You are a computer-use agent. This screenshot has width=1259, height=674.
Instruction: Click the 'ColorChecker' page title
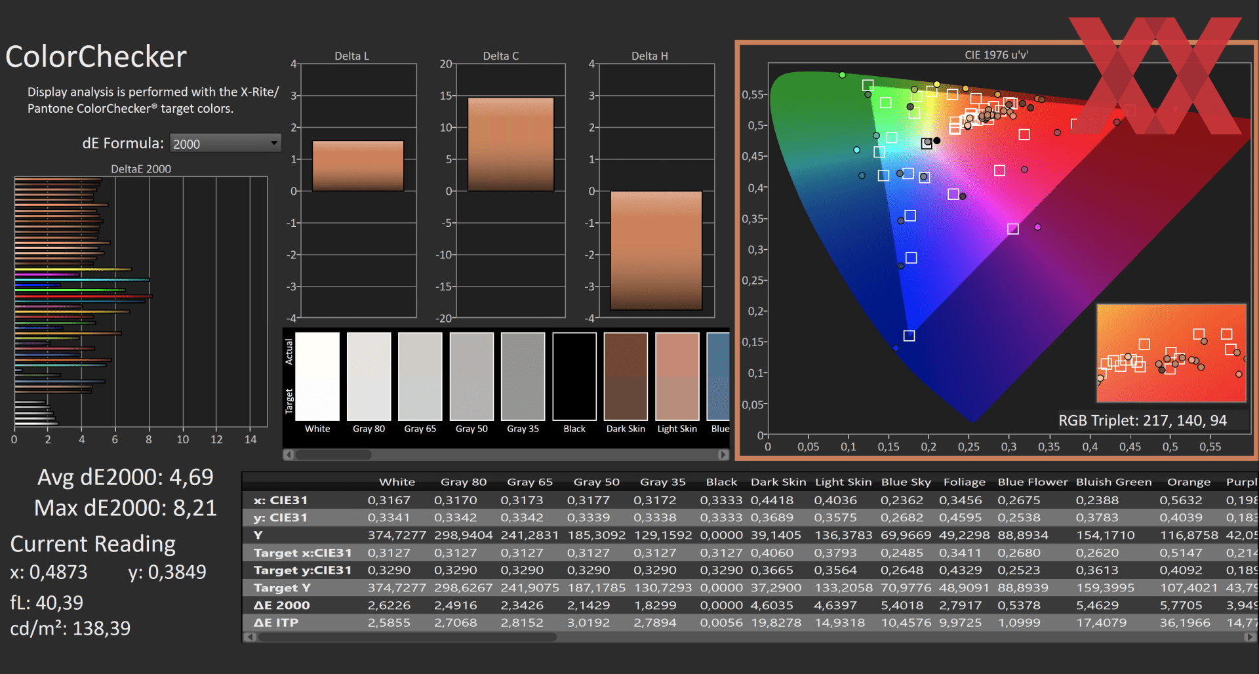pyautogui.click(x=96, y=56)
